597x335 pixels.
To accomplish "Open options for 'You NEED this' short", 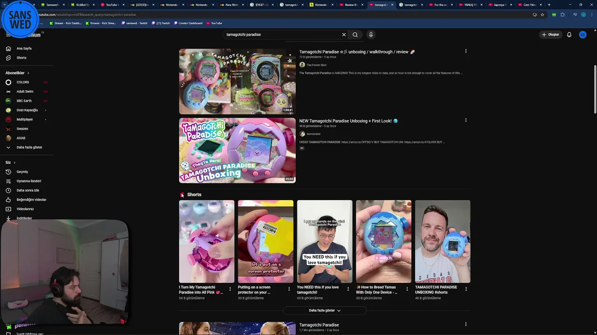I will click(348, 289).
